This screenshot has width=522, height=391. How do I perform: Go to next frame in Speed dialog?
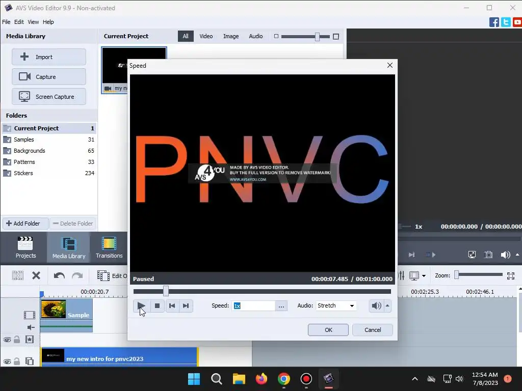click(x=186, y=305)
